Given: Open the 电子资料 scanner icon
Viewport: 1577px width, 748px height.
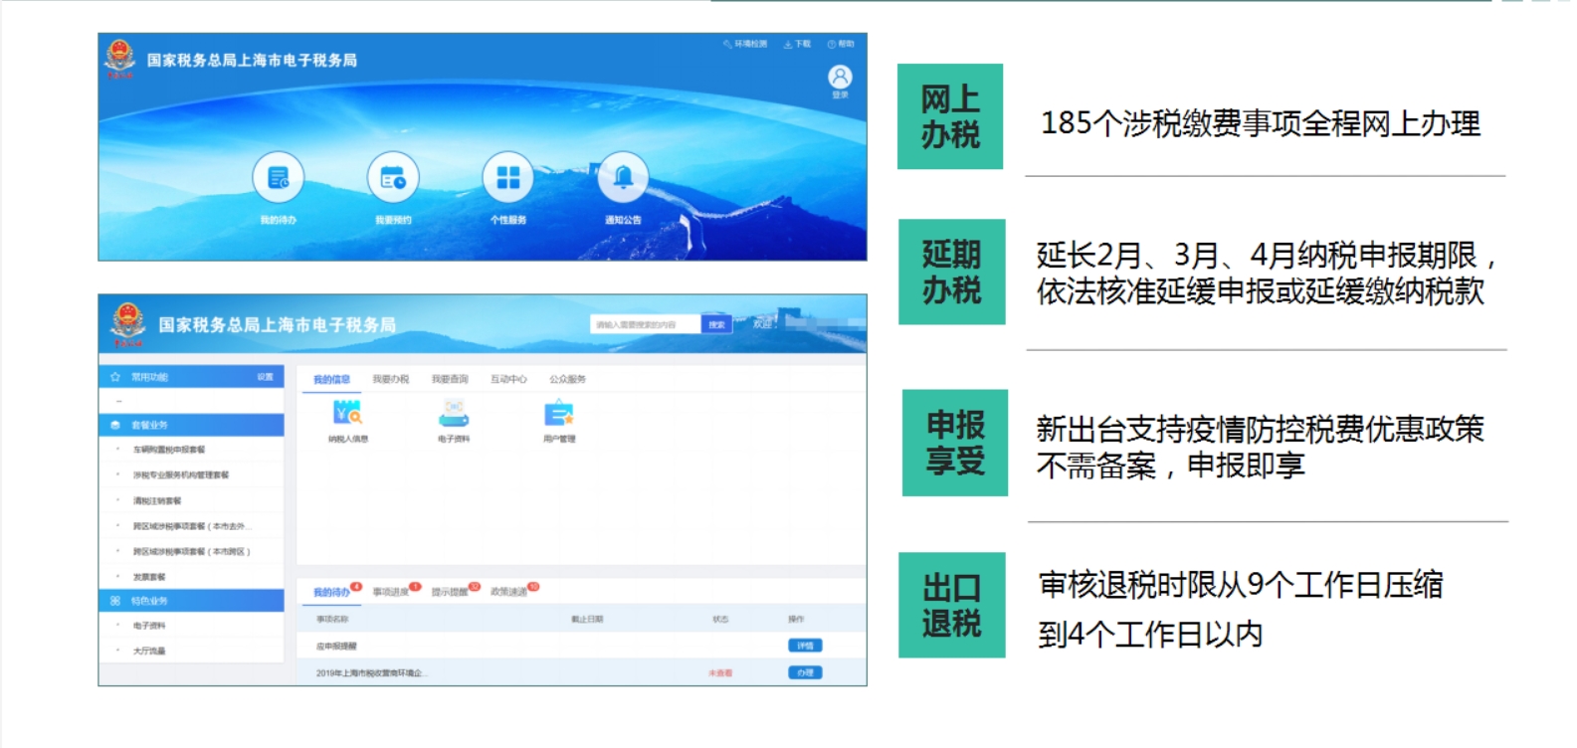Looking at the screenshot, I should click(x=454, y=413).
